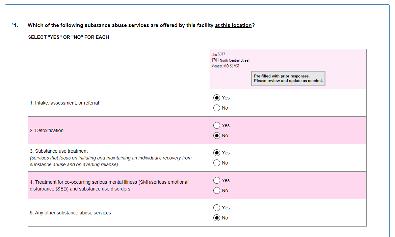
Task: Choose Yes for Detoxification
Action: coord(217,125)
